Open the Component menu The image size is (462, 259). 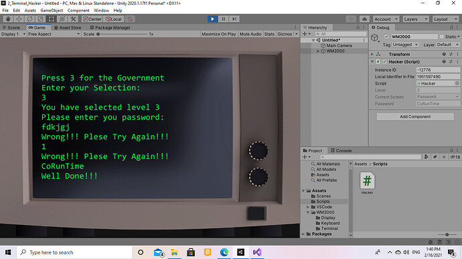(78, 10)
